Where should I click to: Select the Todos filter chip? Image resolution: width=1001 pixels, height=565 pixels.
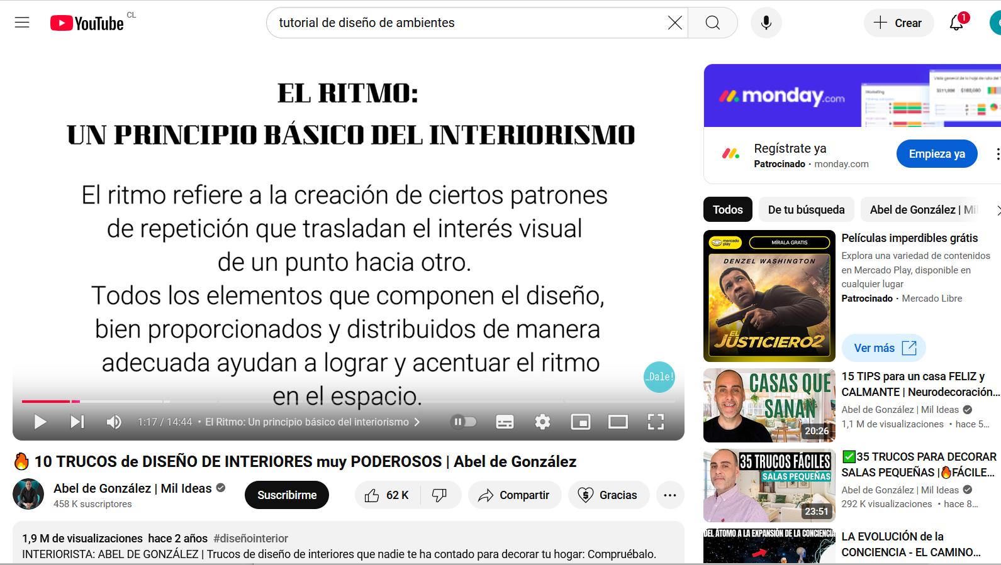[x=728, y=210]
